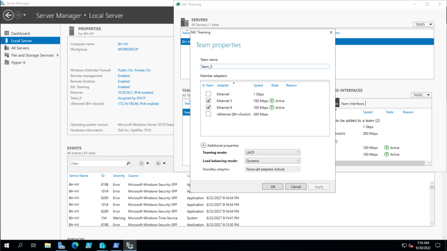
Task: Click right arrow of adapters horizontal scrollbar
Action: (x=429, y=163)
